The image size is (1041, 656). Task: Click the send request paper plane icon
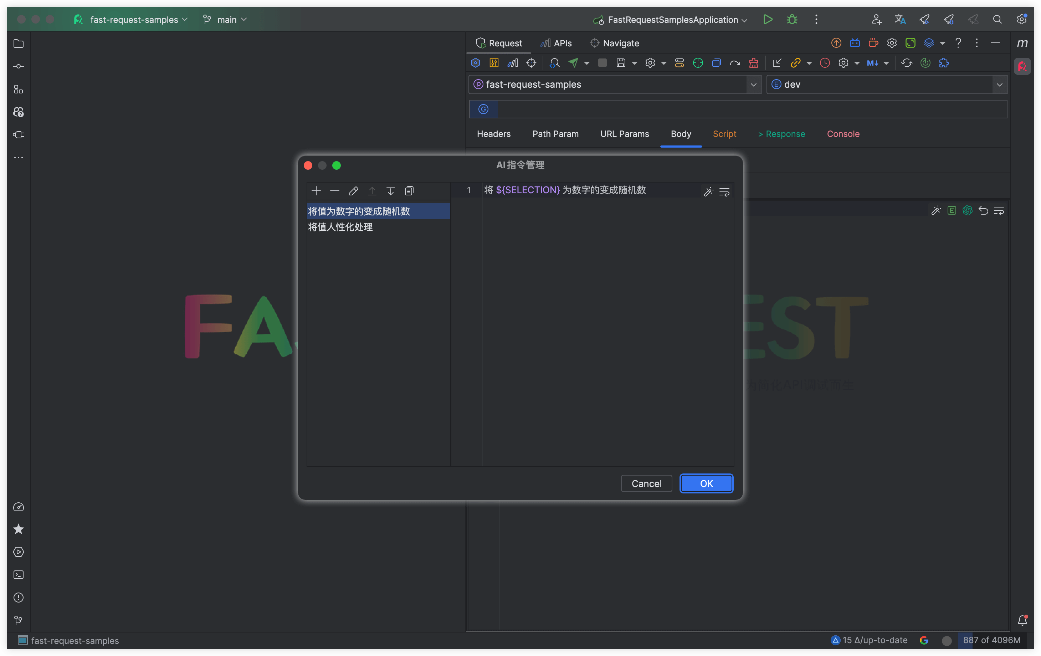pos(573,63)
